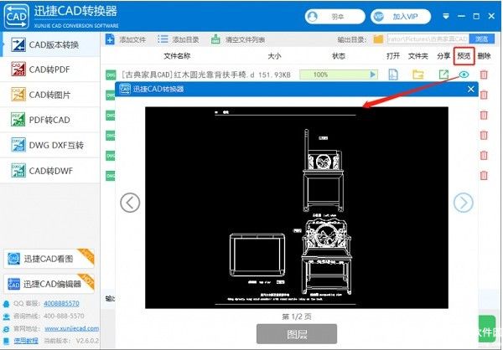
Task: Click the 图层 layers button
Action: point(297,334)
